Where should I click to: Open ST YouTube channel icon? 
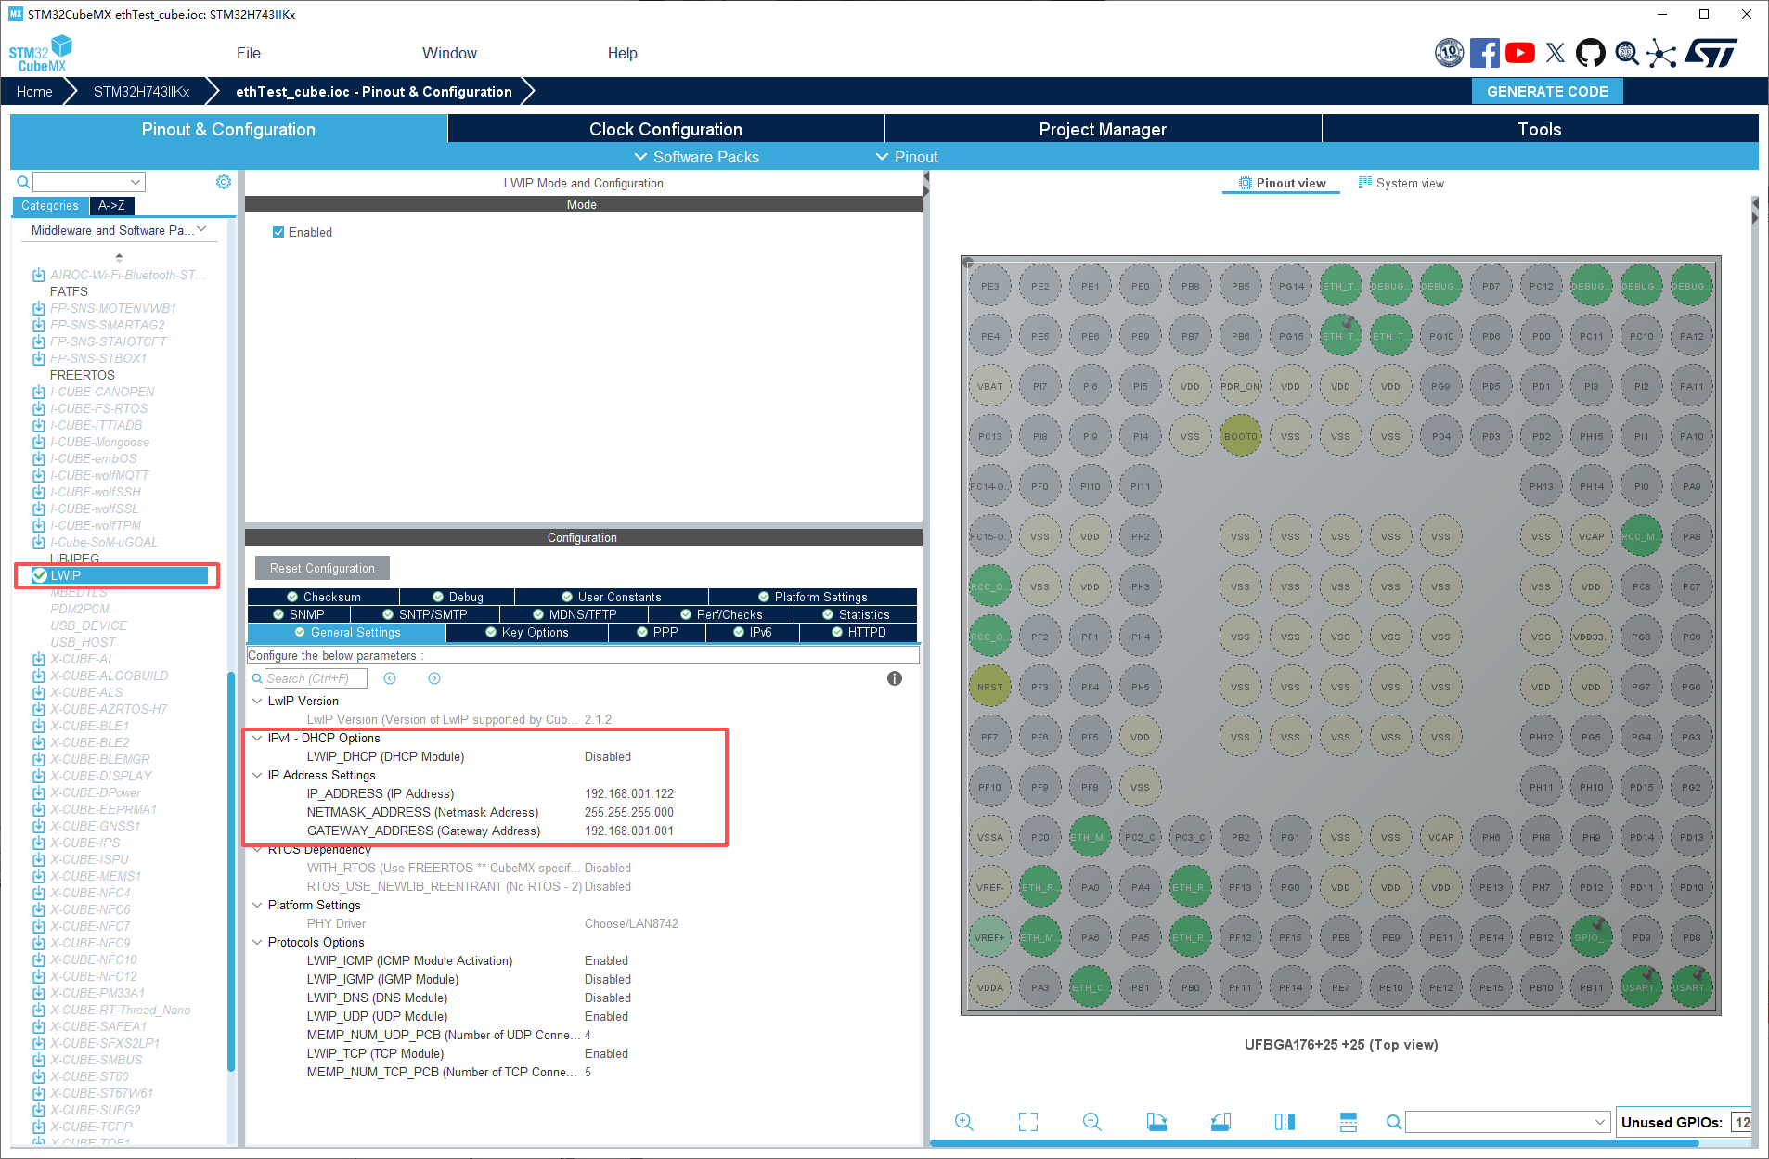click(x=1520, y=53)
